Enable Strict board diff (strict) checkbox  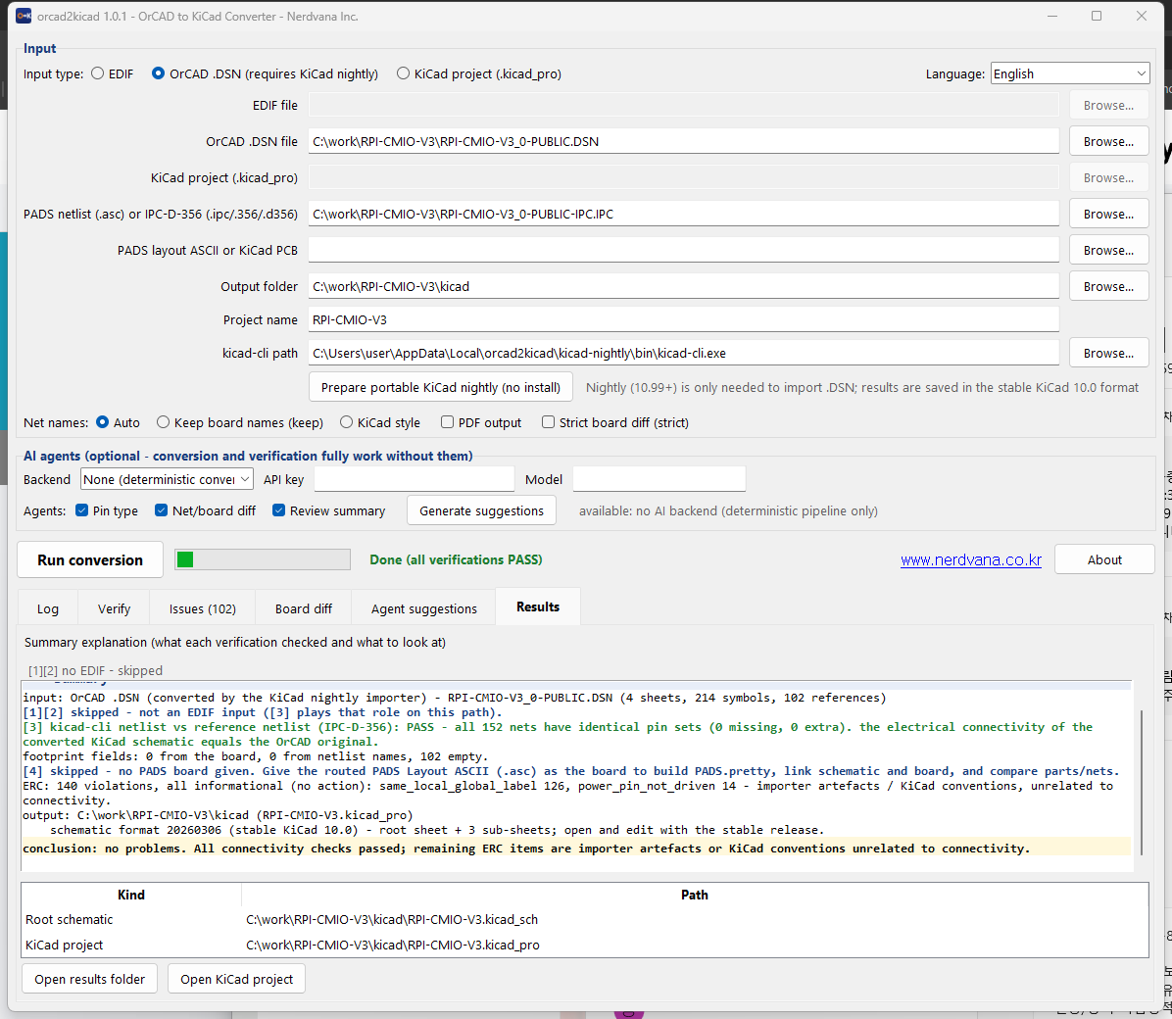[548, 422]
